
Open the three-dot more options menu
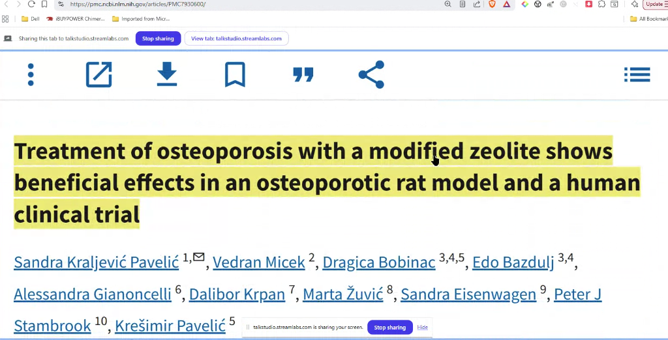click(31, 75)
